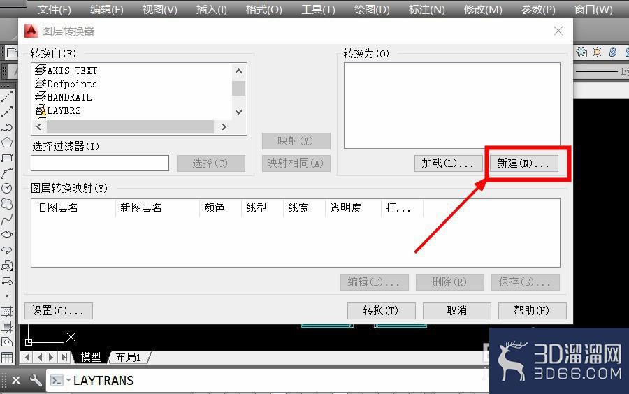Viewport: 629px width, 394px height.
Task: Click the 新图层名 column header
Action: pyautogui.click(x=158, y=207)
